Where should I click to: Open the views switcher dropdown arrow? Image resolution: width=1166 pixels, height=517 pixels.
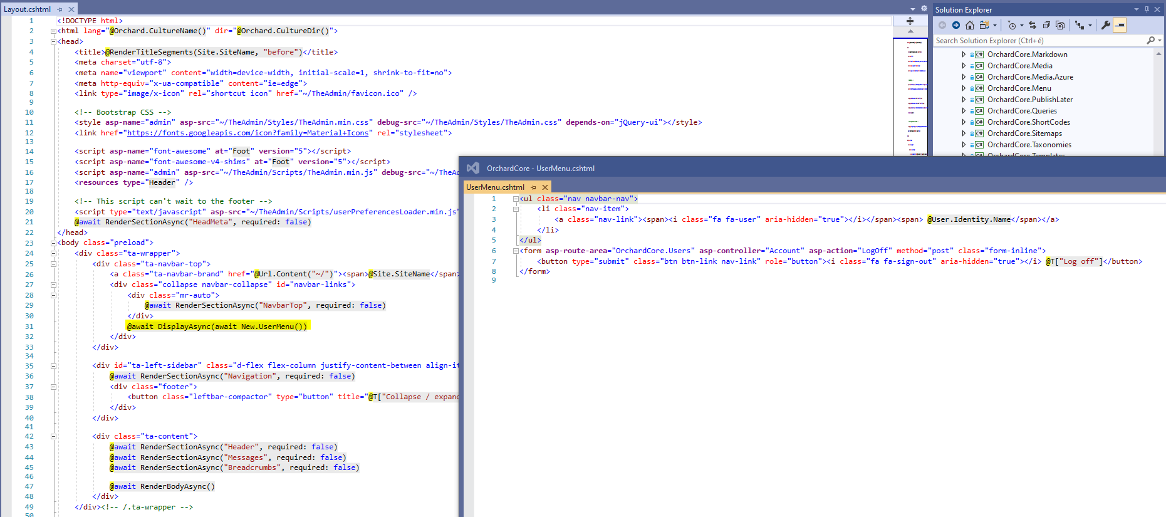point(994,26)
